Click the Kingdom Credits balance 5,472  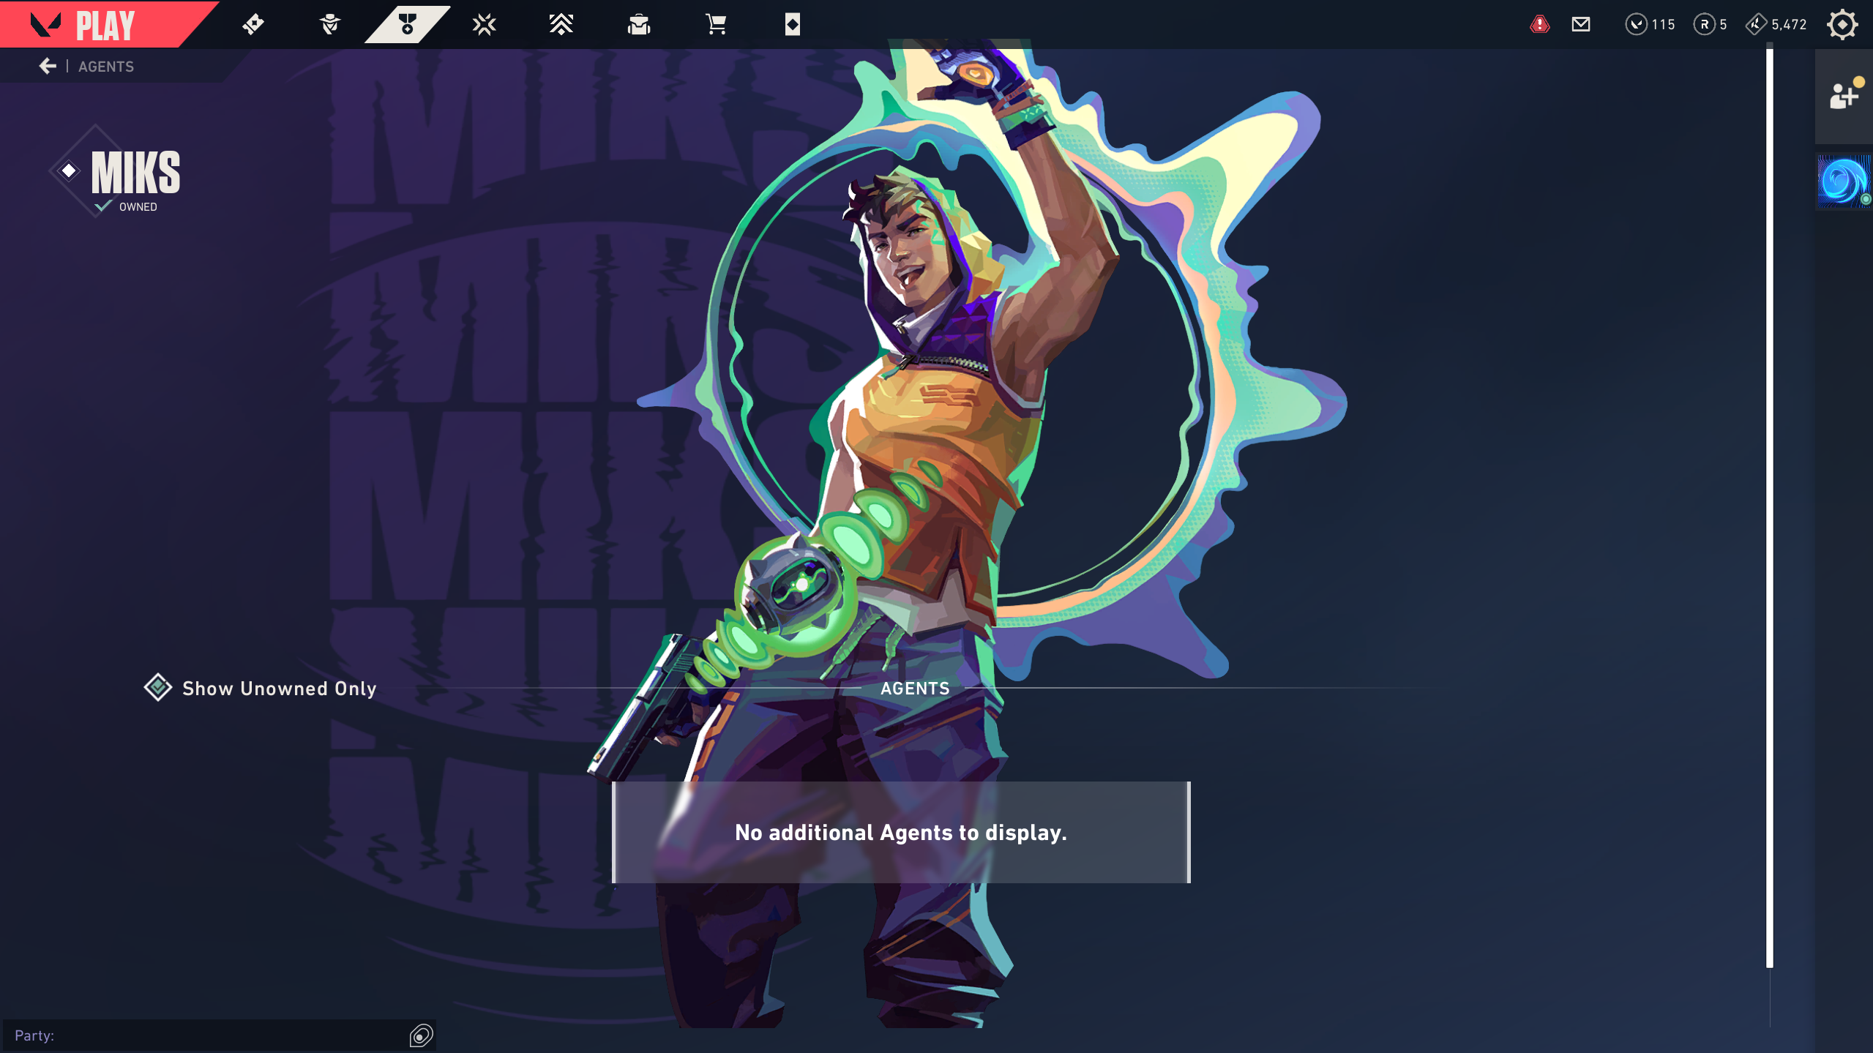(1776, 24)
